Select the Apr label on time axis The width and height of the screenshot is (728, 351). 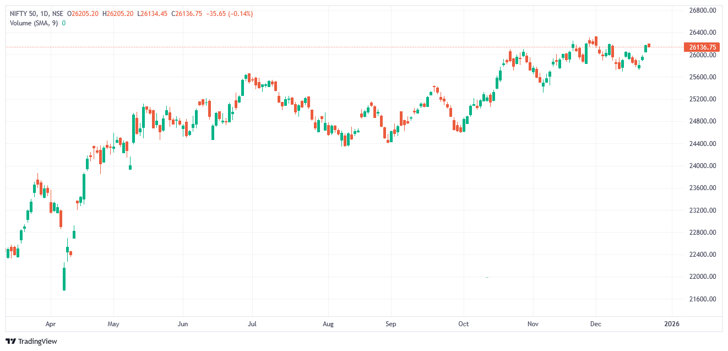click(x=51, y=324)
